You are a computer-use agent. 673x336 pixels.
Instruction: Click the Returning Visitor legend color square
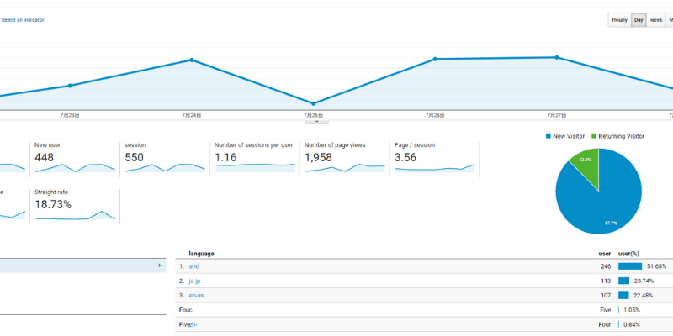point(594,136)
